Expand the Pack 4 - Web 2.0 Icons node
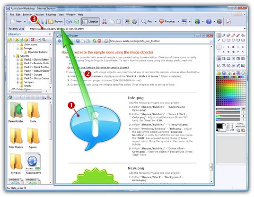Screen dimensions: 254x197 tap(18, 71)
